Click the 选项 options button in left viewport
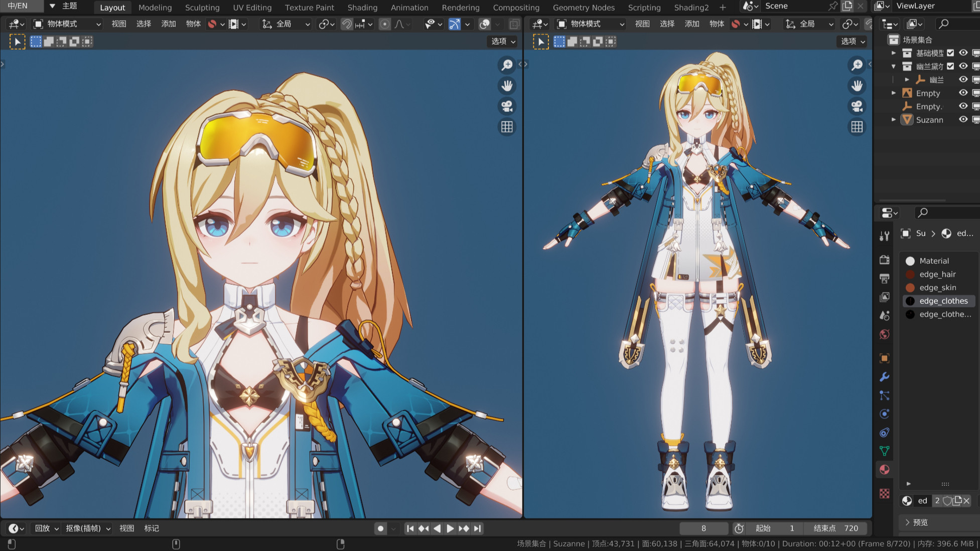This screenshot has height=551, width=980. 503,42
